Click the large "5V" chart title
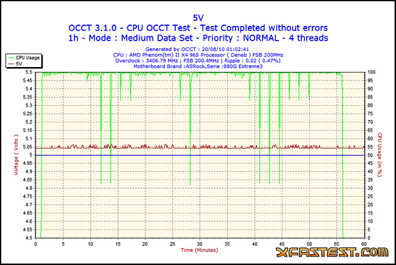Viewport: 396px width, 265px height. (x=198, y=18)
